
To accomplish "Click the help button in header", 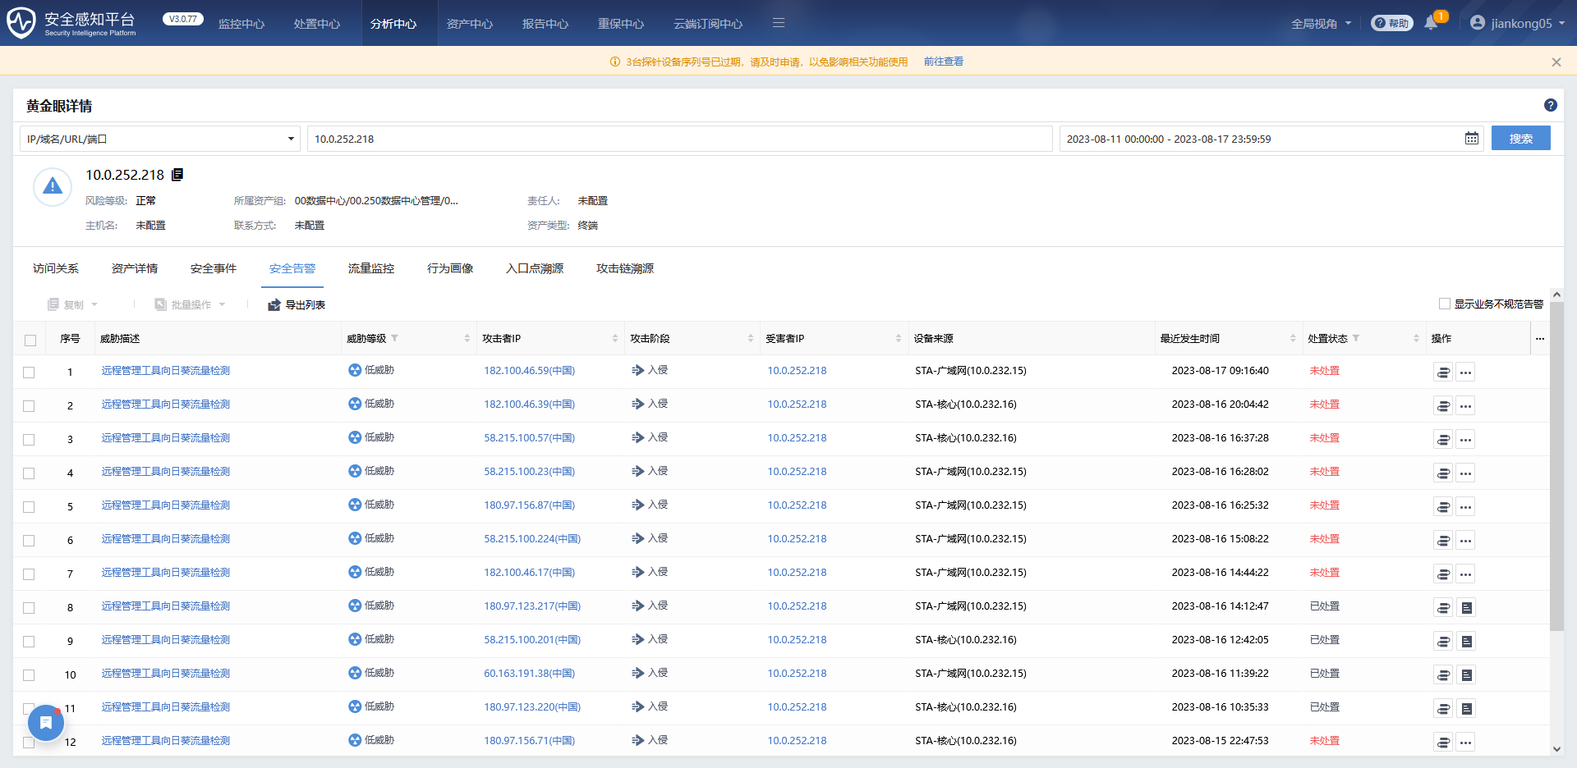I will [1392, 23].
